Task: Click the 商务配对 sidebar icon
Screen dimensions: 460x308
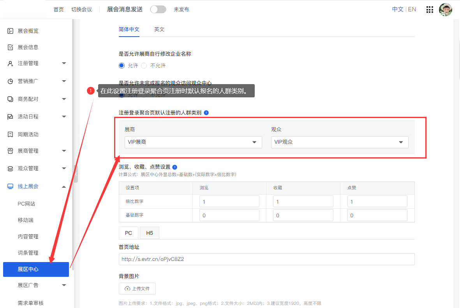Action: pyautogui.click(x=10, y=99)
